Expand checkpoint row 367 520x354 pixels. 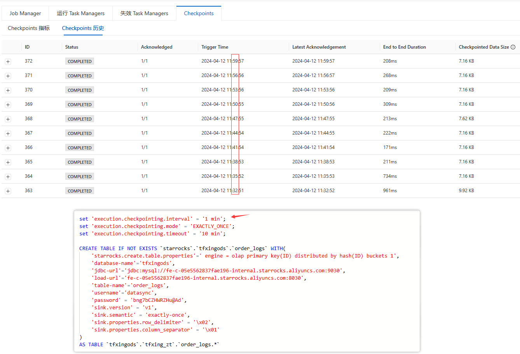pyautogui.click(x=8, y=133)
